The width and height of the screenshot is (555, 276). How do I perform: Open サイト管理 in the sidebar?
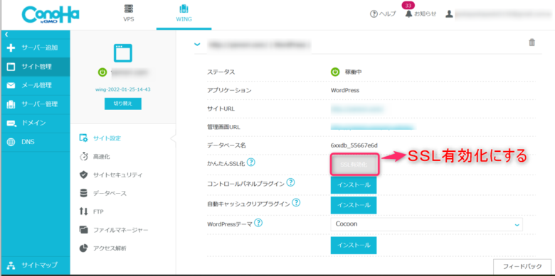pyautogui.click(x=36, y=67)
